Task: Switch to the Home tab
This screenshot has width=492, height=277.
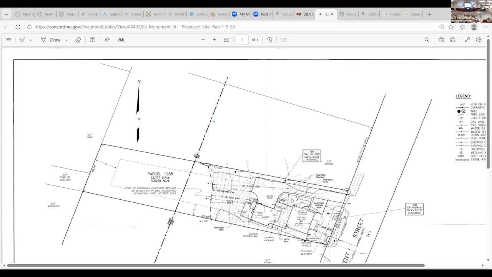Action: 391,14
